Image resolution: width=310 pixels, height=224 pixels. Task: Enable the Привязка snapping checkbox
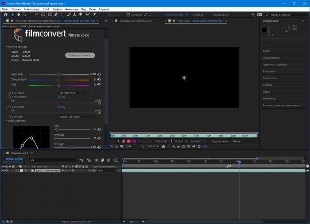[128, 15]
